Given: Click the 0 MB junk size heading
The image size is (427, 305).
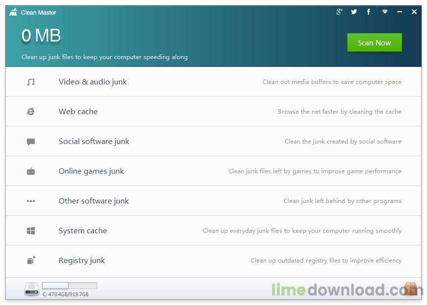Looking at the screenshot, I should pos(41,36).
